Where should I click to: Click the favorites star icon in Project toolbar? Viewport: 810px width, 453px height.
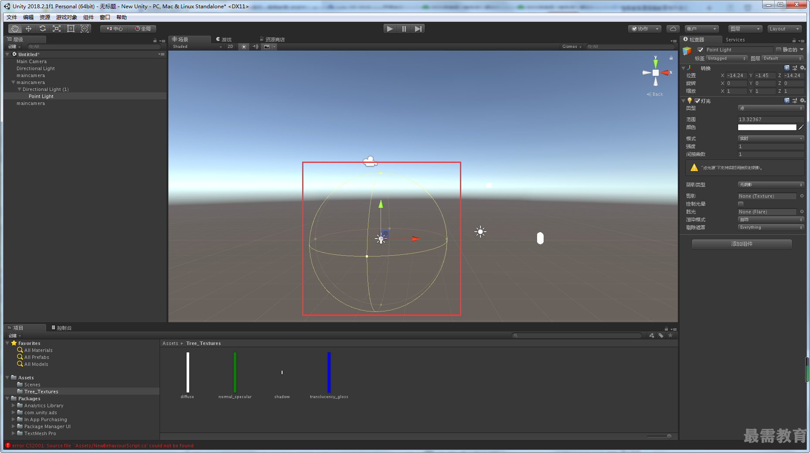coord(670,335)
